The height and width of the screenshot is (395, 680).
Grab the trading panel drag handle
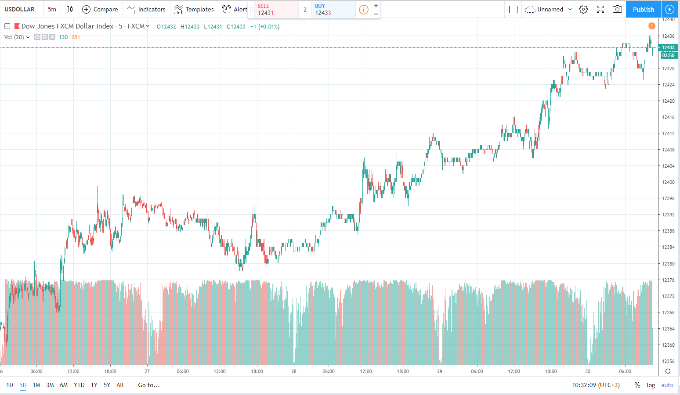click(251, 10)
